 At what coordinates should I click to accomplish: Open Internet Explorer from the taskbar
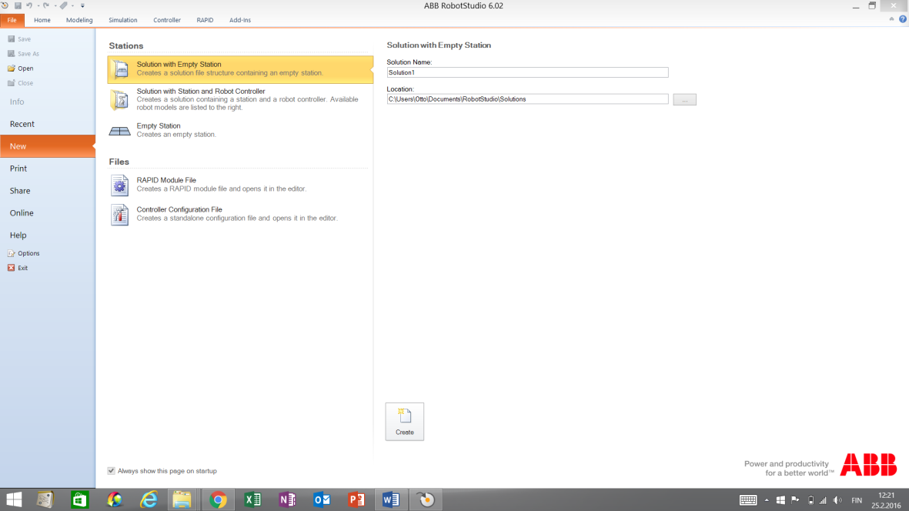(149, 499)
